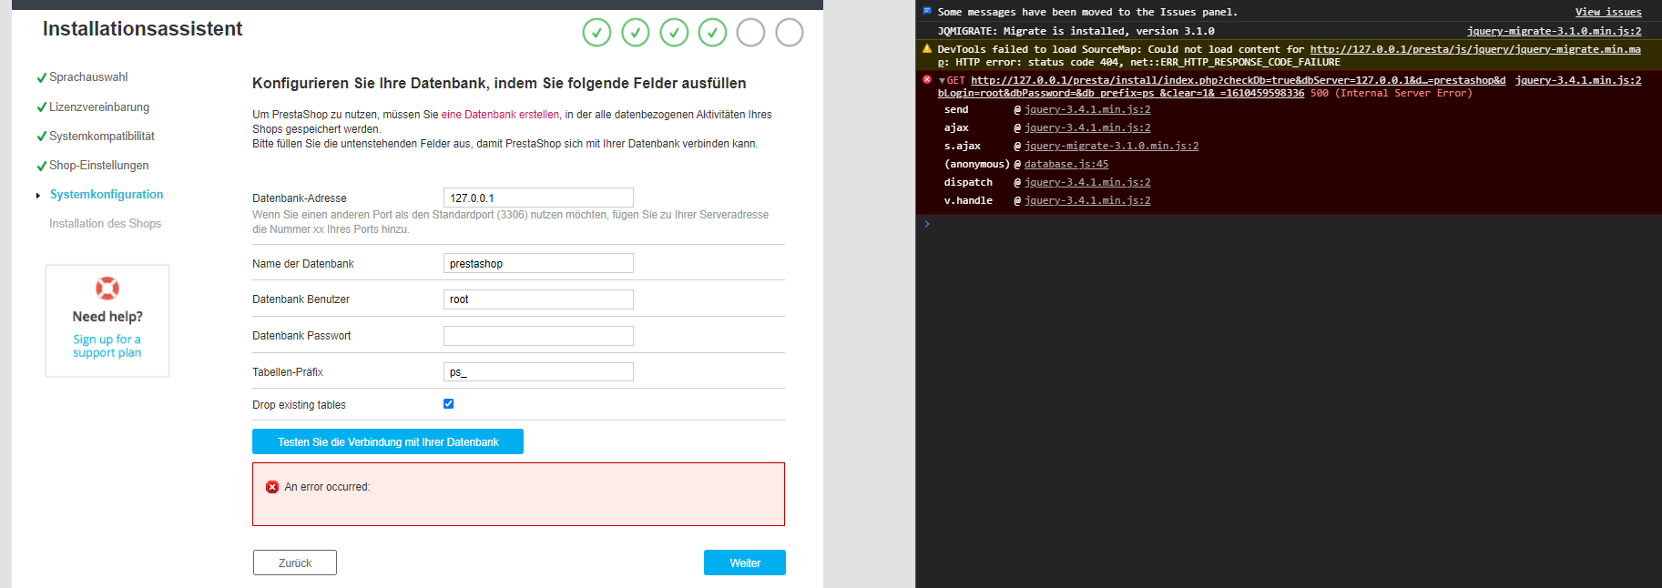Click green checkmark beside Systemkompatibilität
Image resolution: width=1662 pixels, height=588 pixels.
[x=41, y=137]
